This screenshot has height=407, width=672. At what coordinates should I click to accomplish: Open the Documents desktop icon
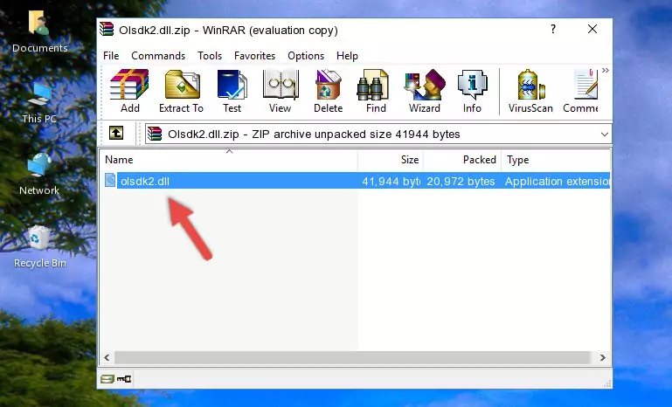click(x=39, y=31)
